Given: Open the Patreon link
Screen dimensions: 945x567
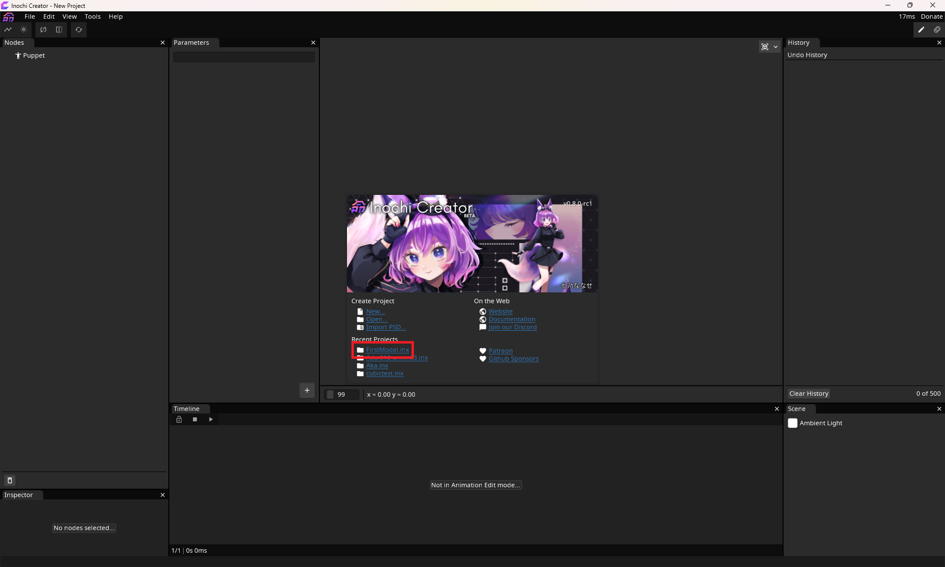Looking at the screenshot, I should (501, 351).
